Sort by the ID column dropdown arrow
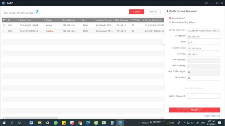 pos(16,20)
